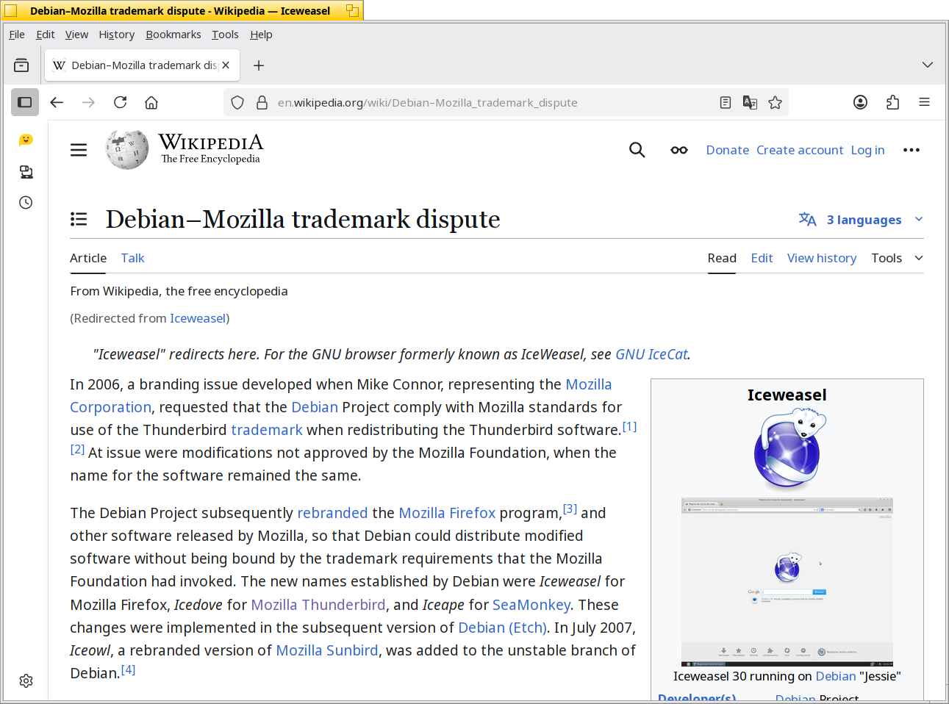The image size is (949, 704).
Task: Open the GNU IceCat link
Action: (x=651, y=354)
